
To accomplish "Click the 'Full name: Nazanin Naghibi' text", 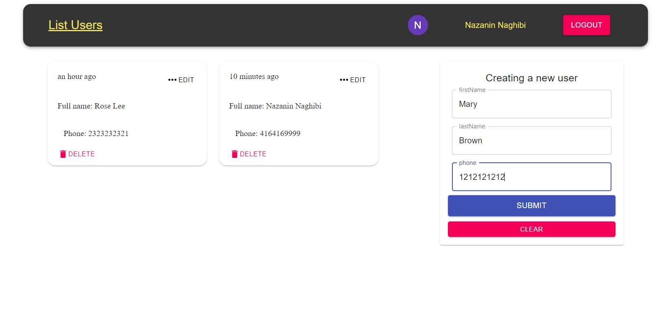I will [x=275, y=106].
